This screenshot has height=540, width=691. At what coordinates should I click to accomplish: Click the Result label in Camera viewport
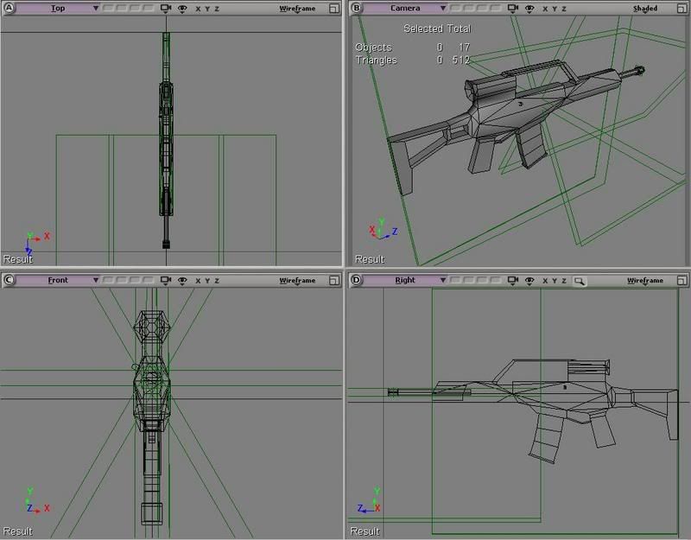[370, 259]
